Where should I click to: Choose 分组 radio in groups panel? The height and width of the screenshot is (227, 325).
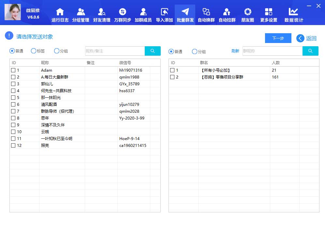pyautogui.click(x=195, y=51)
